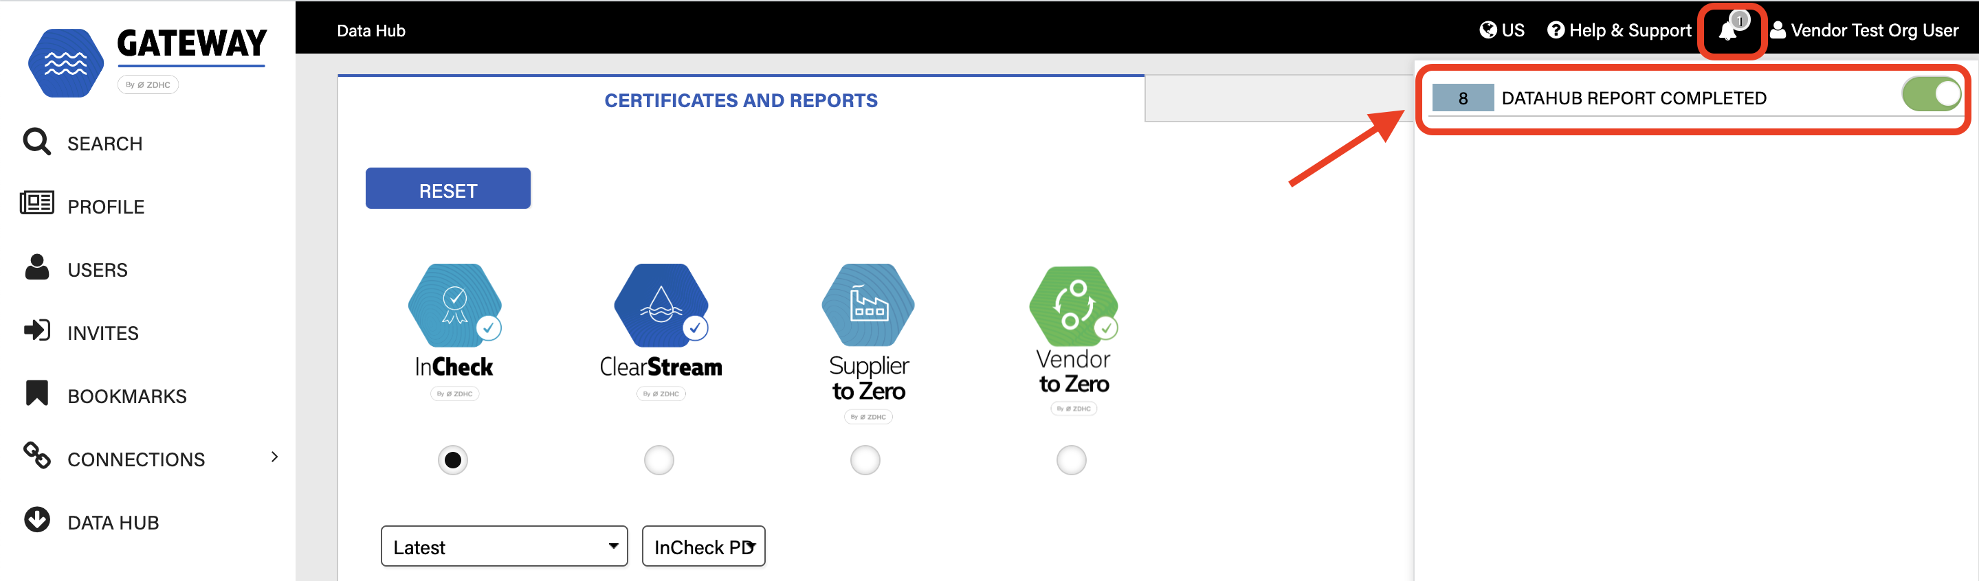Expand the CONNECTIONS submenu chevron

click(274, 457)
